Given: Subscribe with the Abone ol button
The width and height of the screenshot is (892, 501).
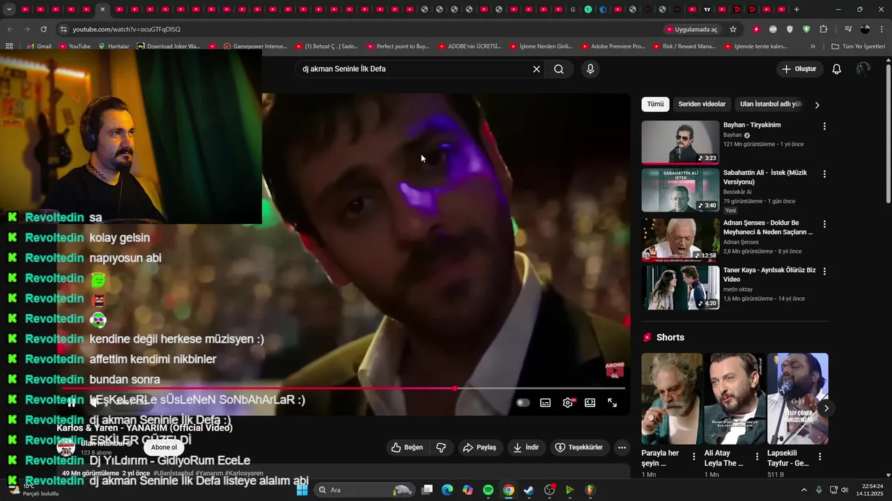Looking at the screenshot, I should point(164,447).
